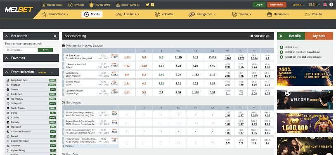The height and width of the screenshot is (155, 336).
Task: Open the Payments dollar icon
Action: click(70, 5)
